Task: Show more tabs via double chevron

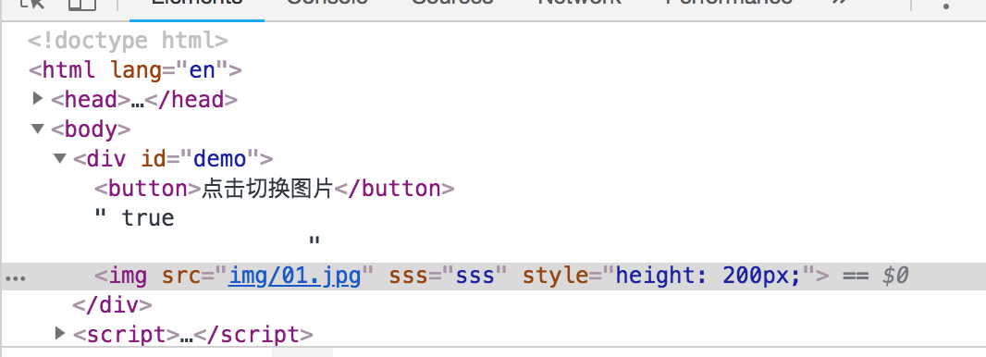Action: [x=840, y=3]
